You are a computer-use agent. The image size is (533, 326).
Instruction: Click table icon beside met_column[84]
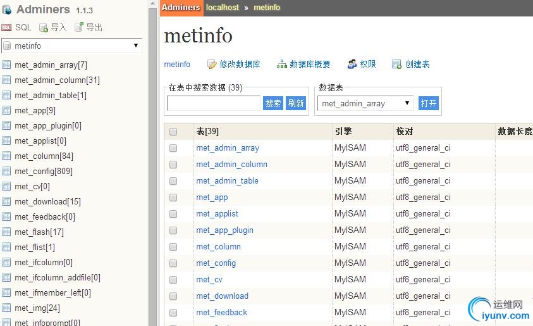[x=6, y=156]
